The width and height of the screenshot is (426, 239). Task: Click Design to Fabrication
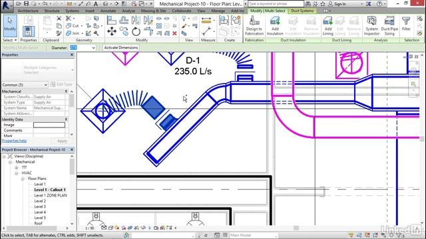pos(254,26)
